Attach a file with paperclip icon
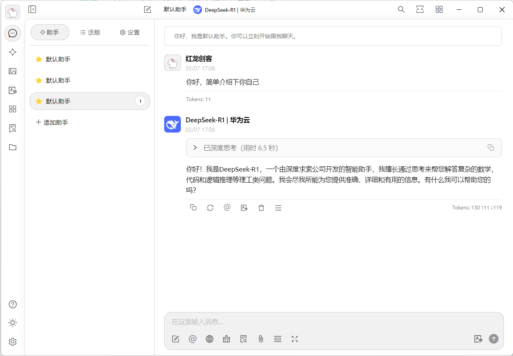Image resolution: width=513 pixels, height=356 pixels. coord(261,339)
